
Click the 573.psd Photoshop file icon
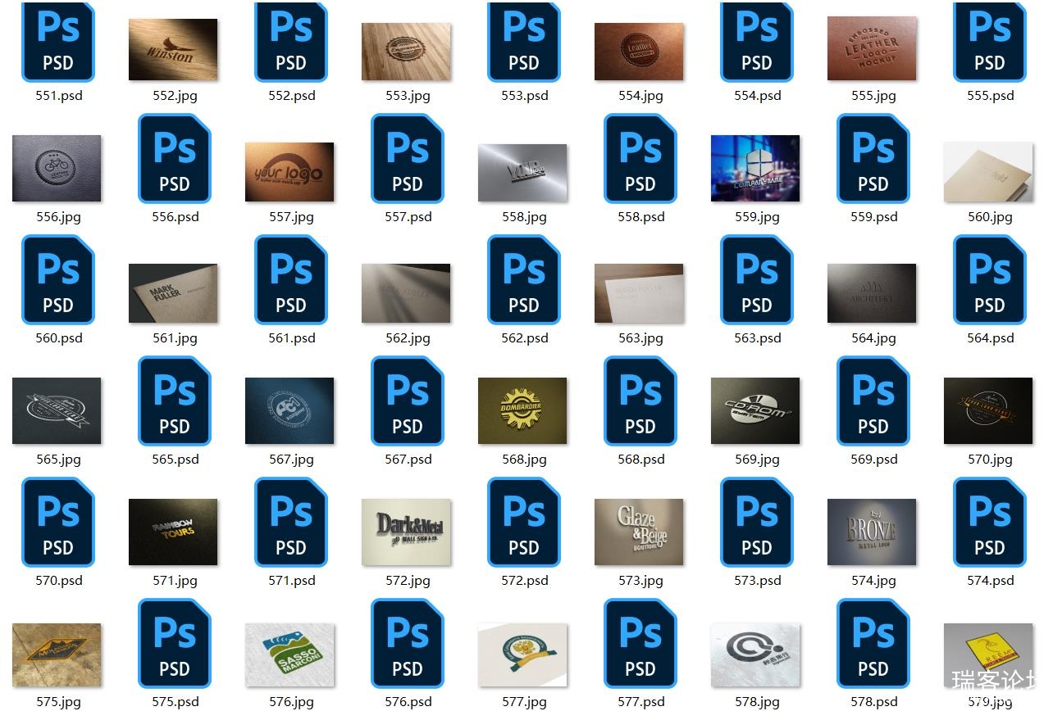[757, 523]
